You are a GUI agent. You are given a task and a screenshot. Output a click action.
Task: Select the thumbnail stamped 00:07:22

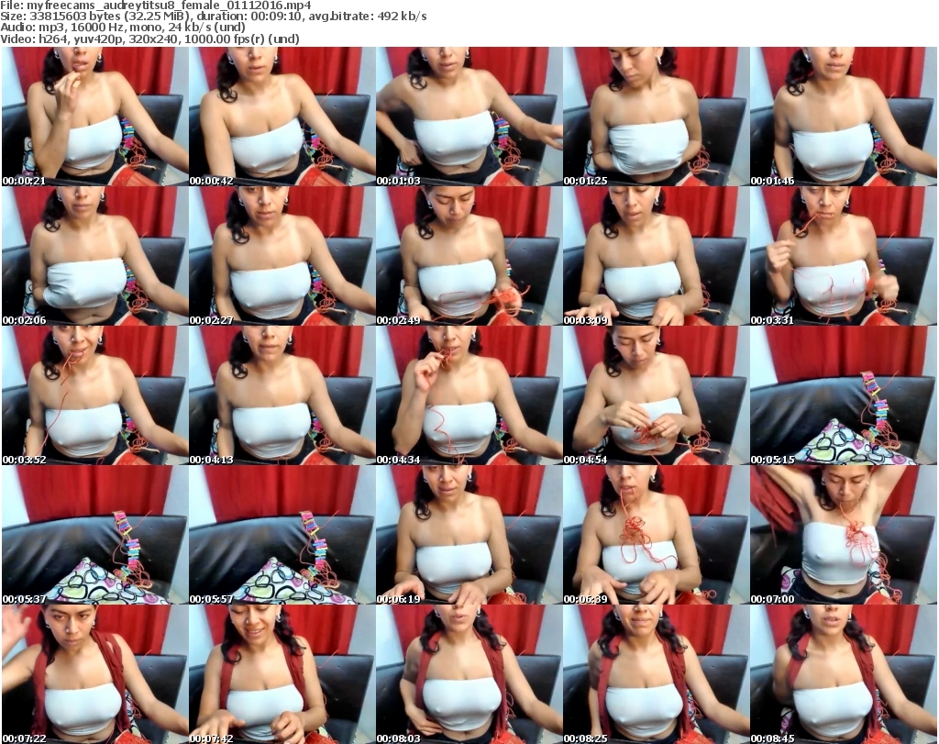click(94, 674)
